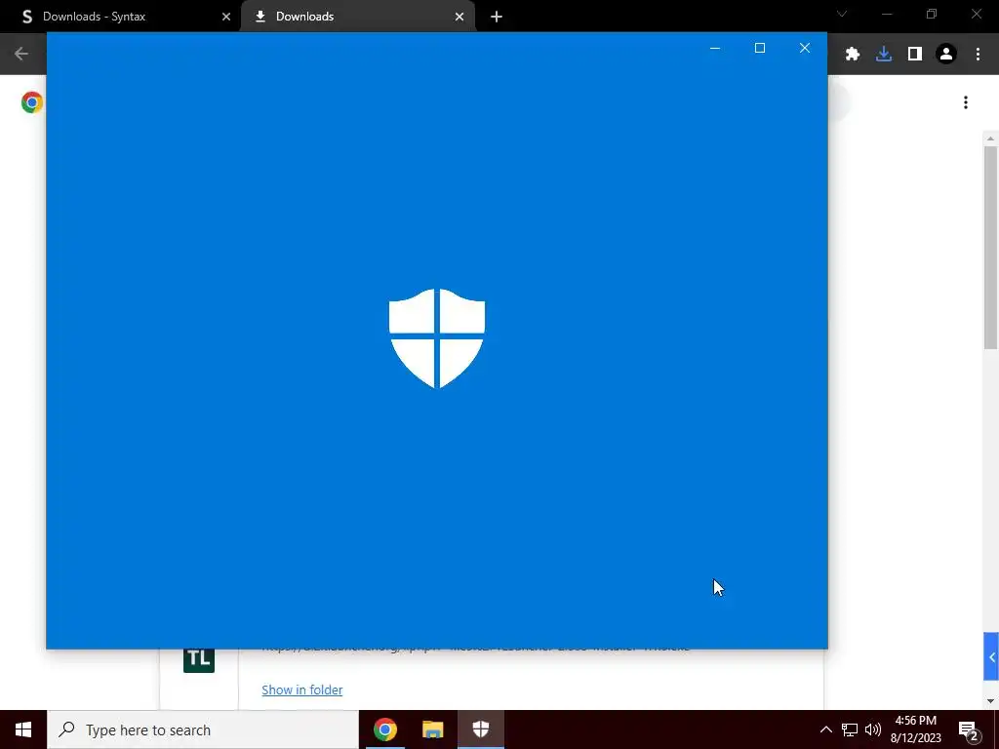Open the Windows Start menu

(23, 729)
